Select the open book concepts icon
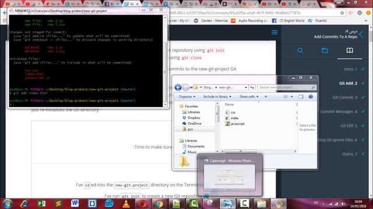This screenshot has width=373, height=209. (x=350, y=51)
